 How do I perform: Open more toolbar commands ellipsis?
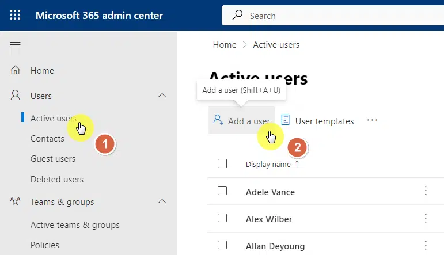coord(372,120)
